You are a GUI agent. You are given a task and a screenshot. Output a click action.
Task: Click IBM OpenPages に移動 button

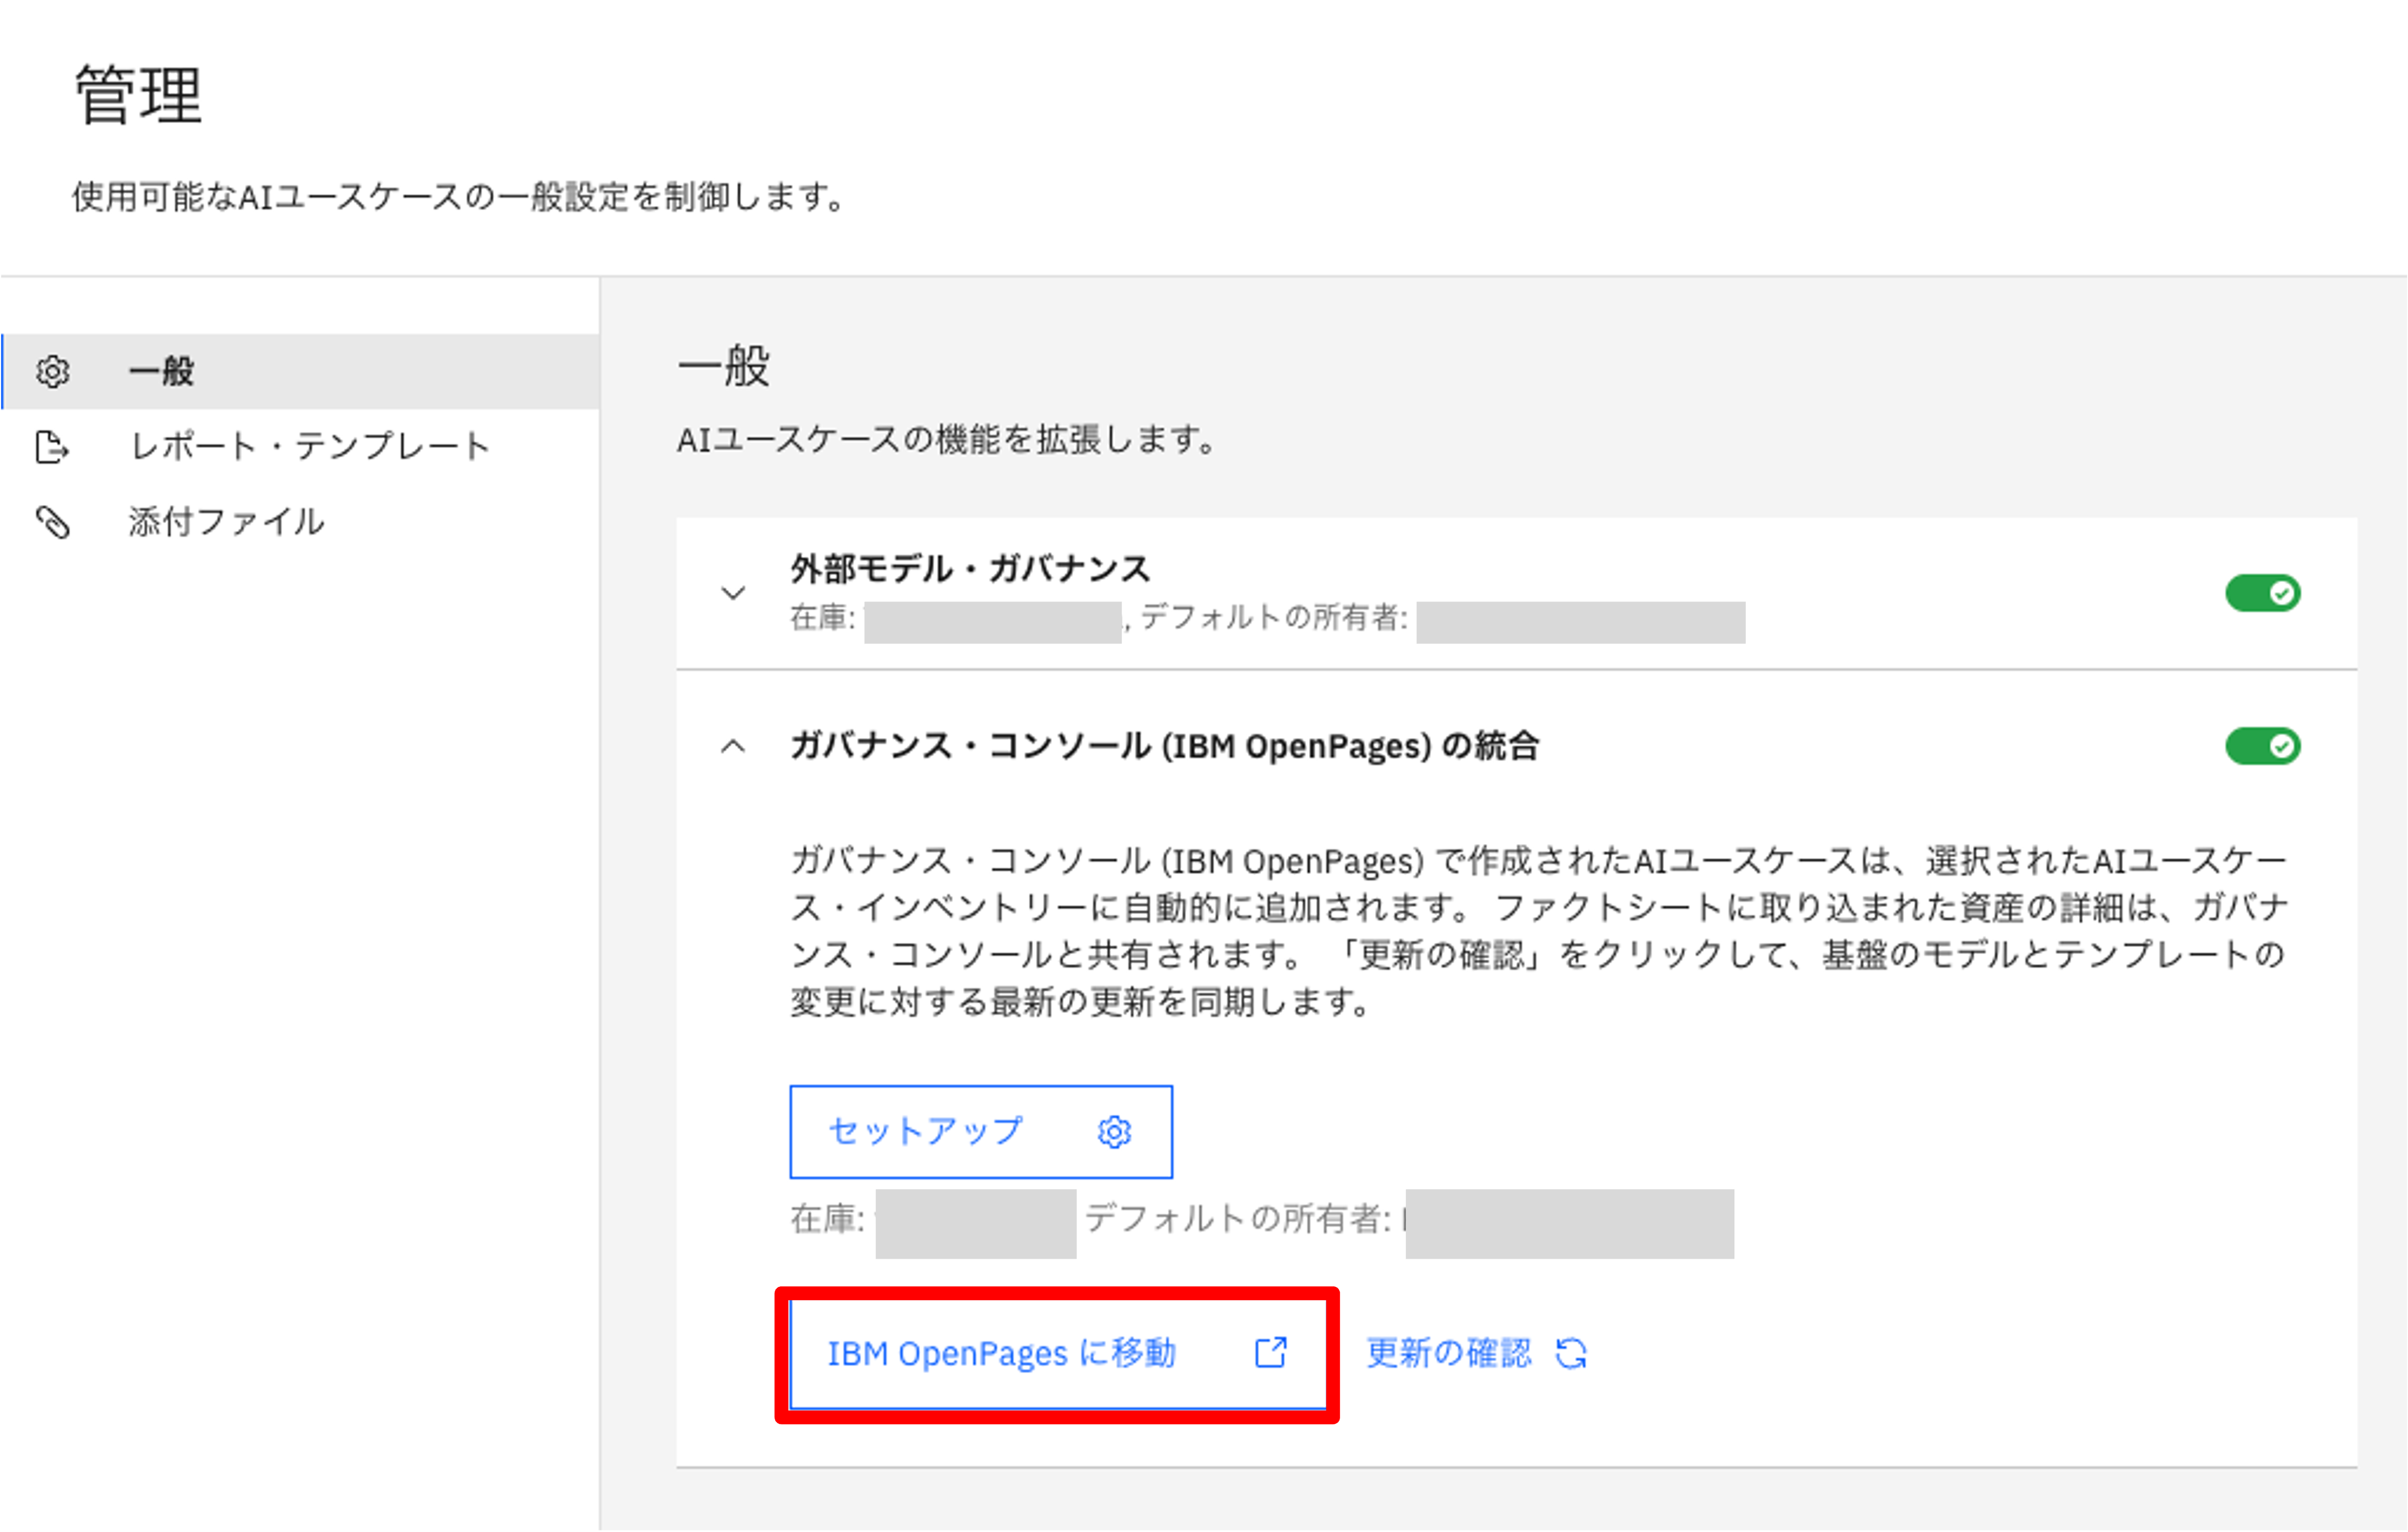pos(1002,1353)
